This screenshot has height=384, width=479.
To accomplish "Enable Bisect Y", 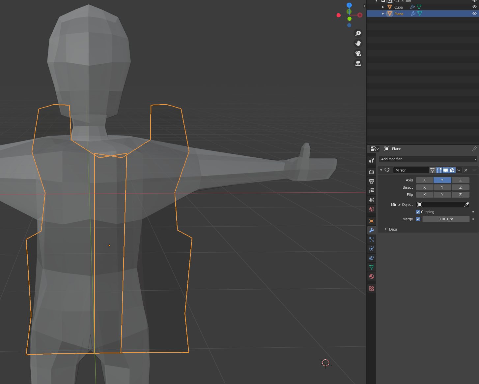I will [x=442, y=187].
